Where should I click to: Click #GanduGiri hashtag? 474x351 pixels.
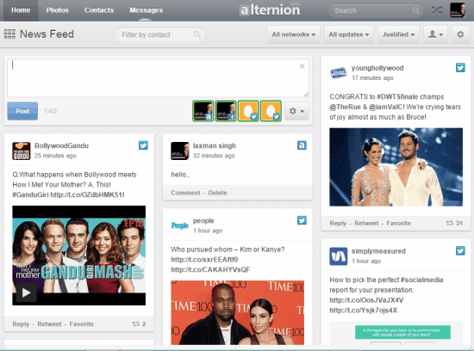click(30, 194)
